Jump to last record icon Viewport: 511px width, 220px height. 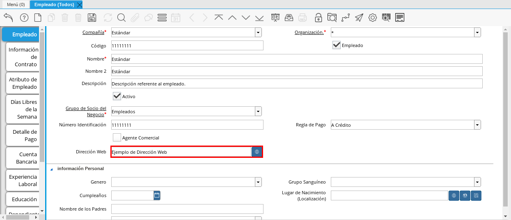pos(259,17)
